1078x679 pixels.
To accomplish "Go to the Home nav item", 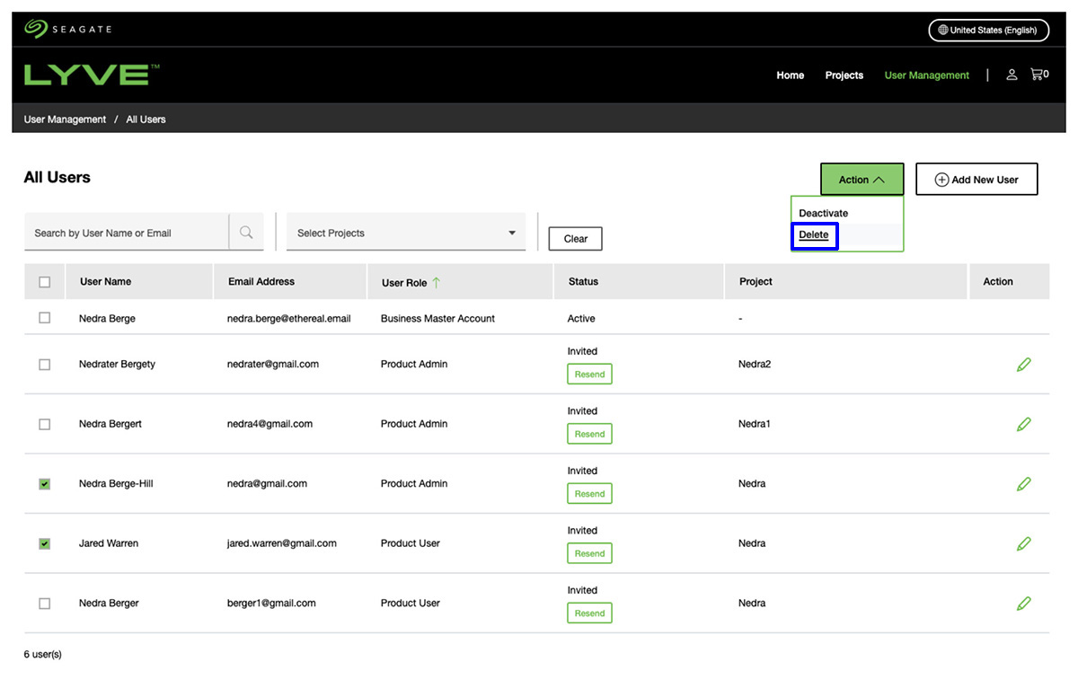I will (x=791, y=75).
